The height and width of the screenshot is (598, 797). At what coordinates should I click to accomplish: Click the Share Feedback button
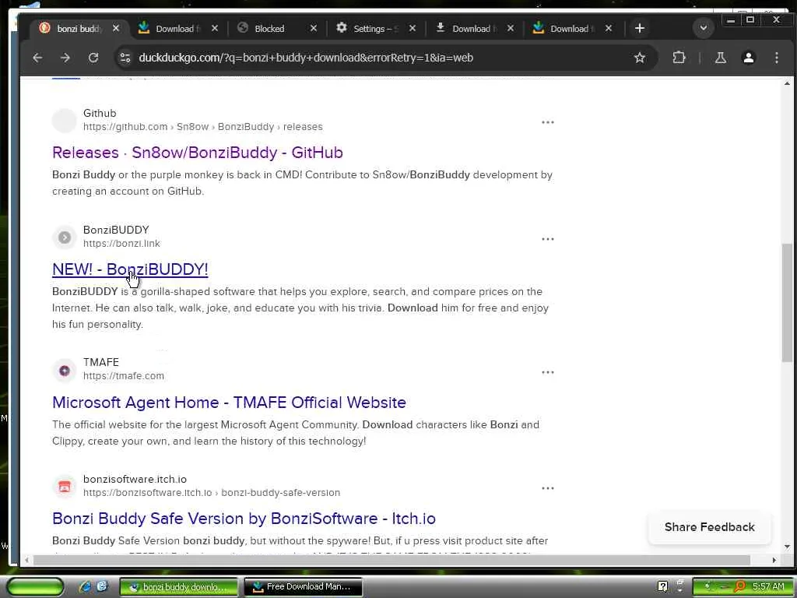710,527
